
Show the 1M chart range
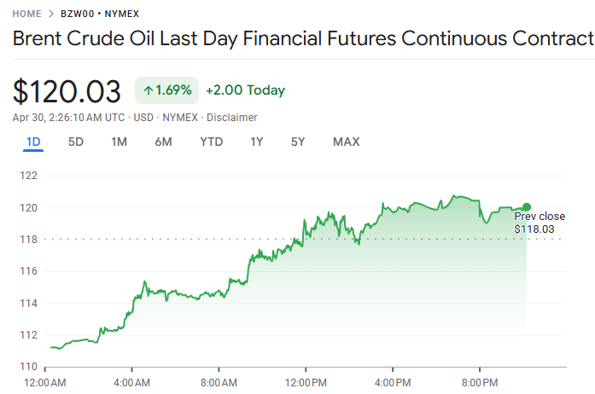click(119, 142)
